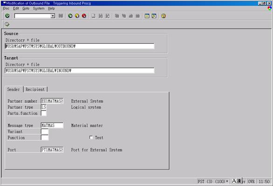The image size is (273, 186).
Task: Select the Sender tab
Action: click(14, 90)
